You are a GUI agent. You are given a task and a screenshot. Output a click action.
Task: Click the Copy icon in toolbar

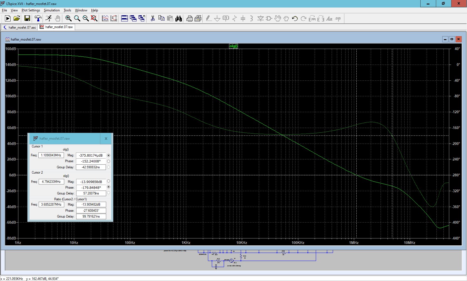[x=161, y=18]
